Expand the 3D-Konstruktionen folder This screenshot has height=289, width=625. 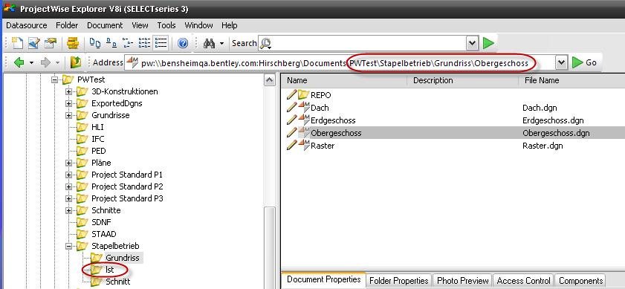point(69,91)
